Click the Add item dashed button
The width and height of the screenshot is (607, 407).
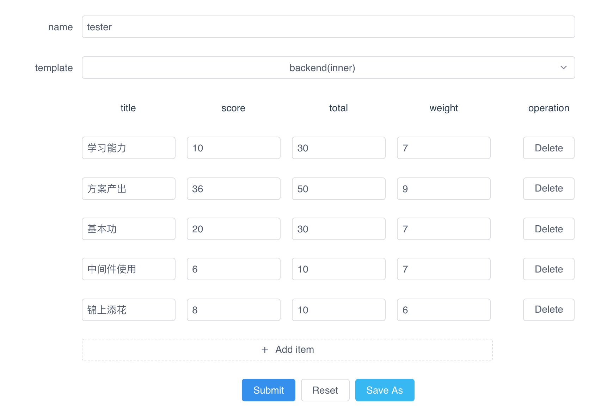point(287,350)
